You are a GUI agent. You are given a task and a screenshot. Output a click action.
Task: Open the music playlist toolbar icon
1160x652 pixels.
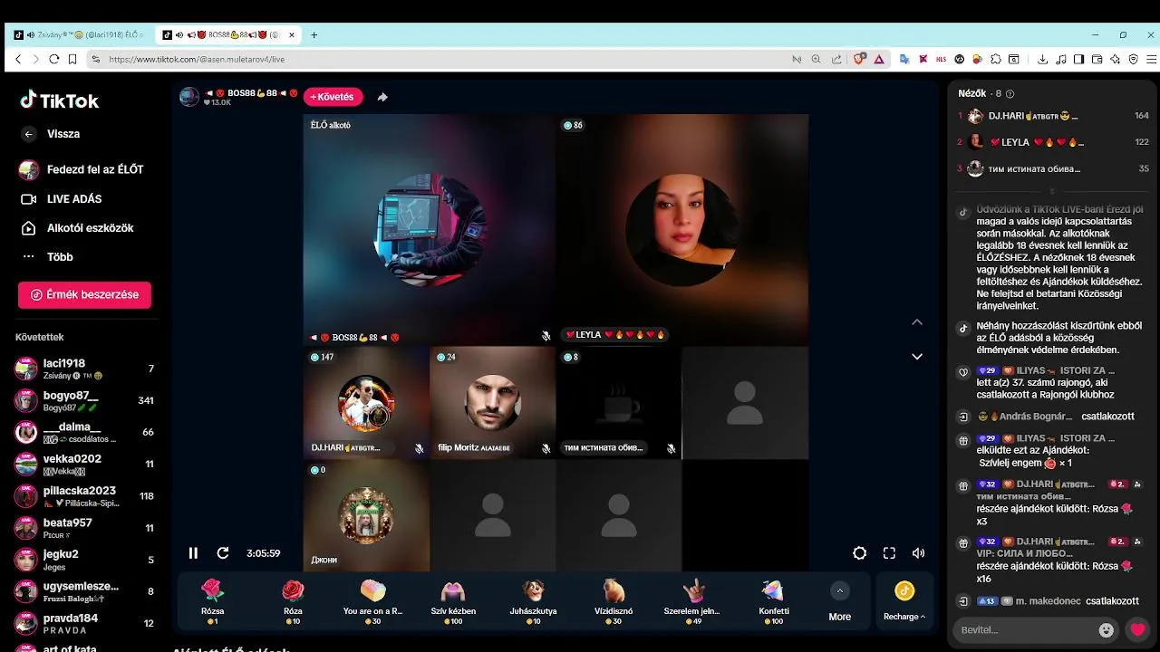click(1061, 59)
